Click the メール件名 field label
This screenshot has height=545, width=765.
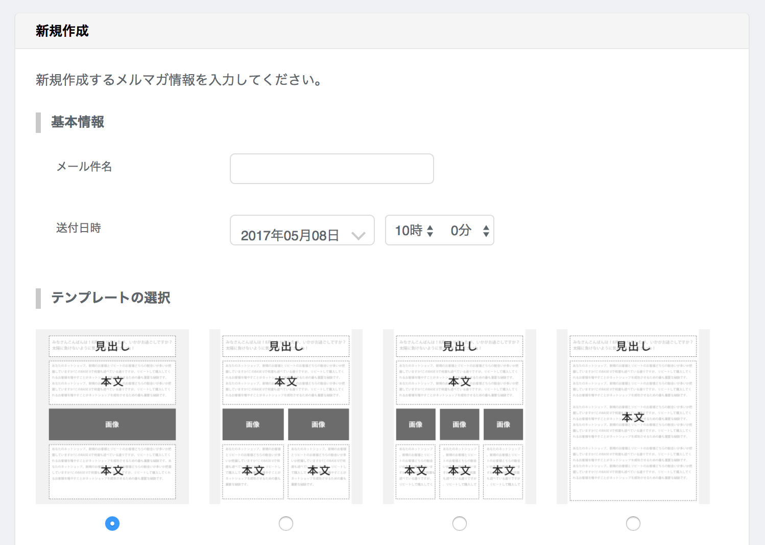(84, 167)
